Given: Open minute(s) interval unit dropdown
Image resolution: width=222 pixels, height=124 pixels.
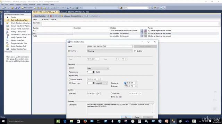Looking at the screenshot, I should pyautogui.click(x=102, y=83).
